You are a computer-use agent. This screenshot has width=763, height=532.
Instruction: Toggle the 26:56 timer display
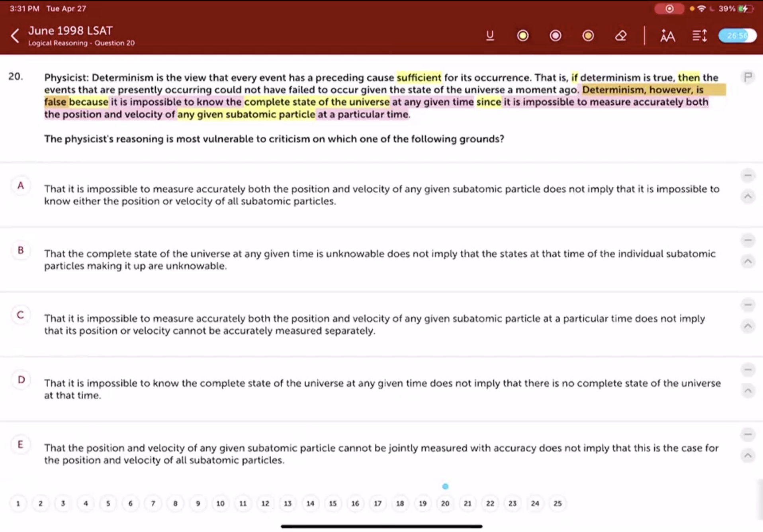click(737, 36)
